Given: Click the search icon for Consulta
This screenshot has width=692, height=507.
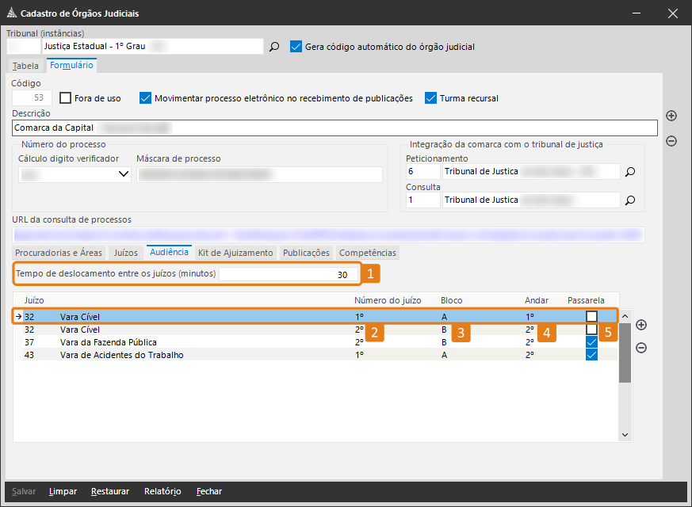Looking at the screenshot, I should (630, 200).
